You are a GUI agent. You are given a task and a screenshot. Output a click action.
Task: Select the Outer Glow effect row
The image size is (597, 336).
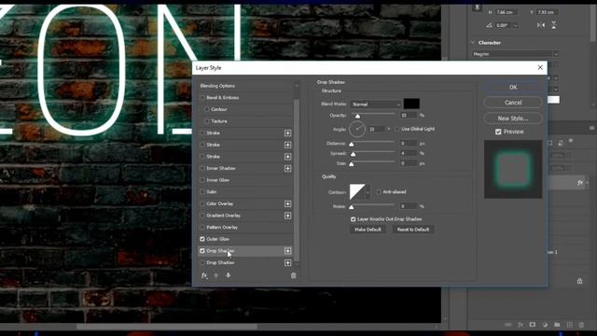point(245,239)
